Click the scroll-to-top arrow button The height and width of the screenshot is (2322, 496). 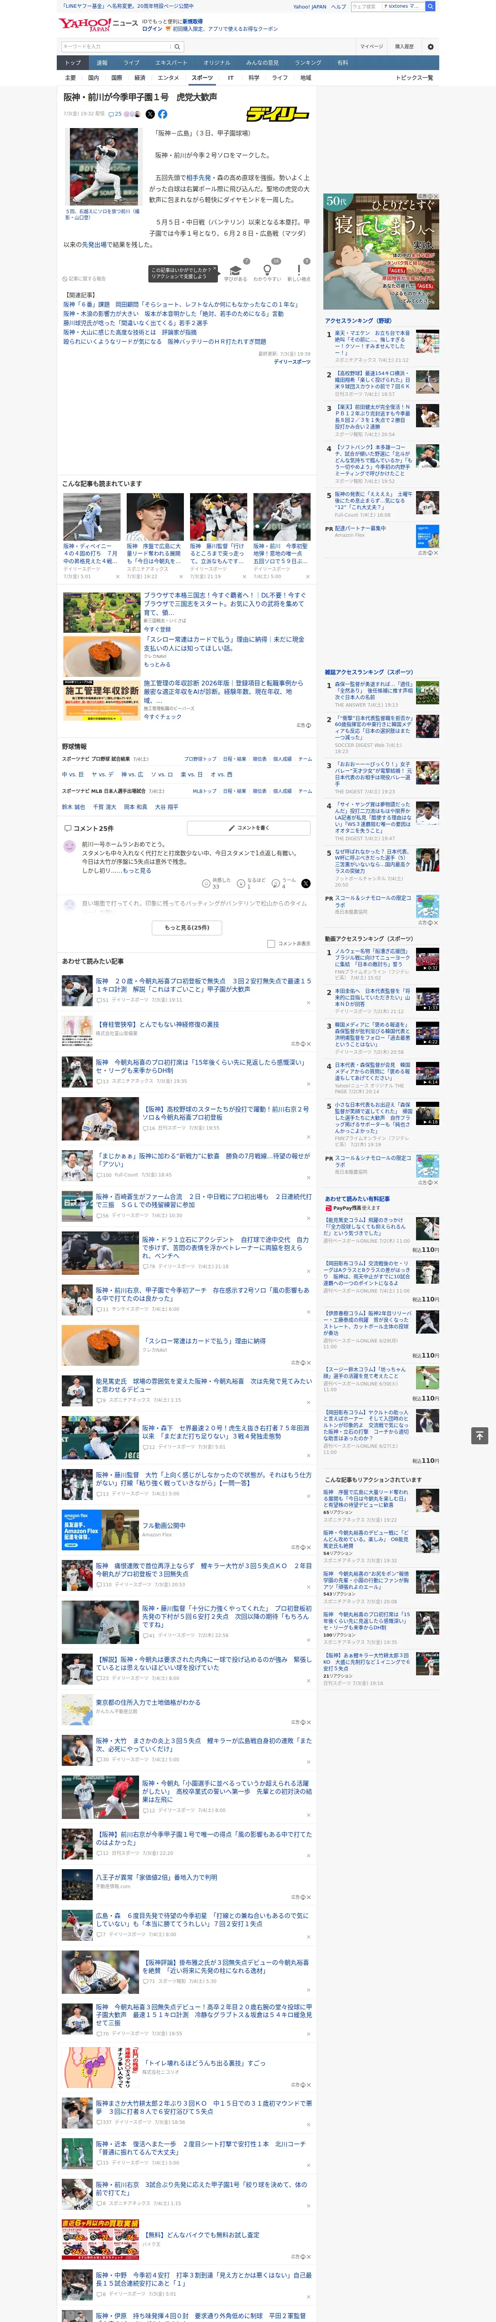(x=480, y=1435)
